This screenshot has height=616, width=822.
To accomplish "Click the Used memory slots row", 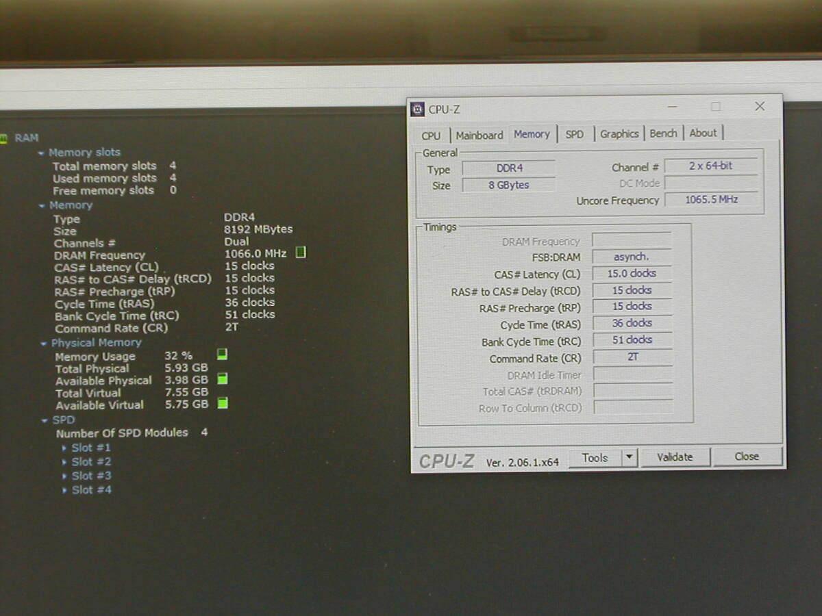I will point(114,178).
